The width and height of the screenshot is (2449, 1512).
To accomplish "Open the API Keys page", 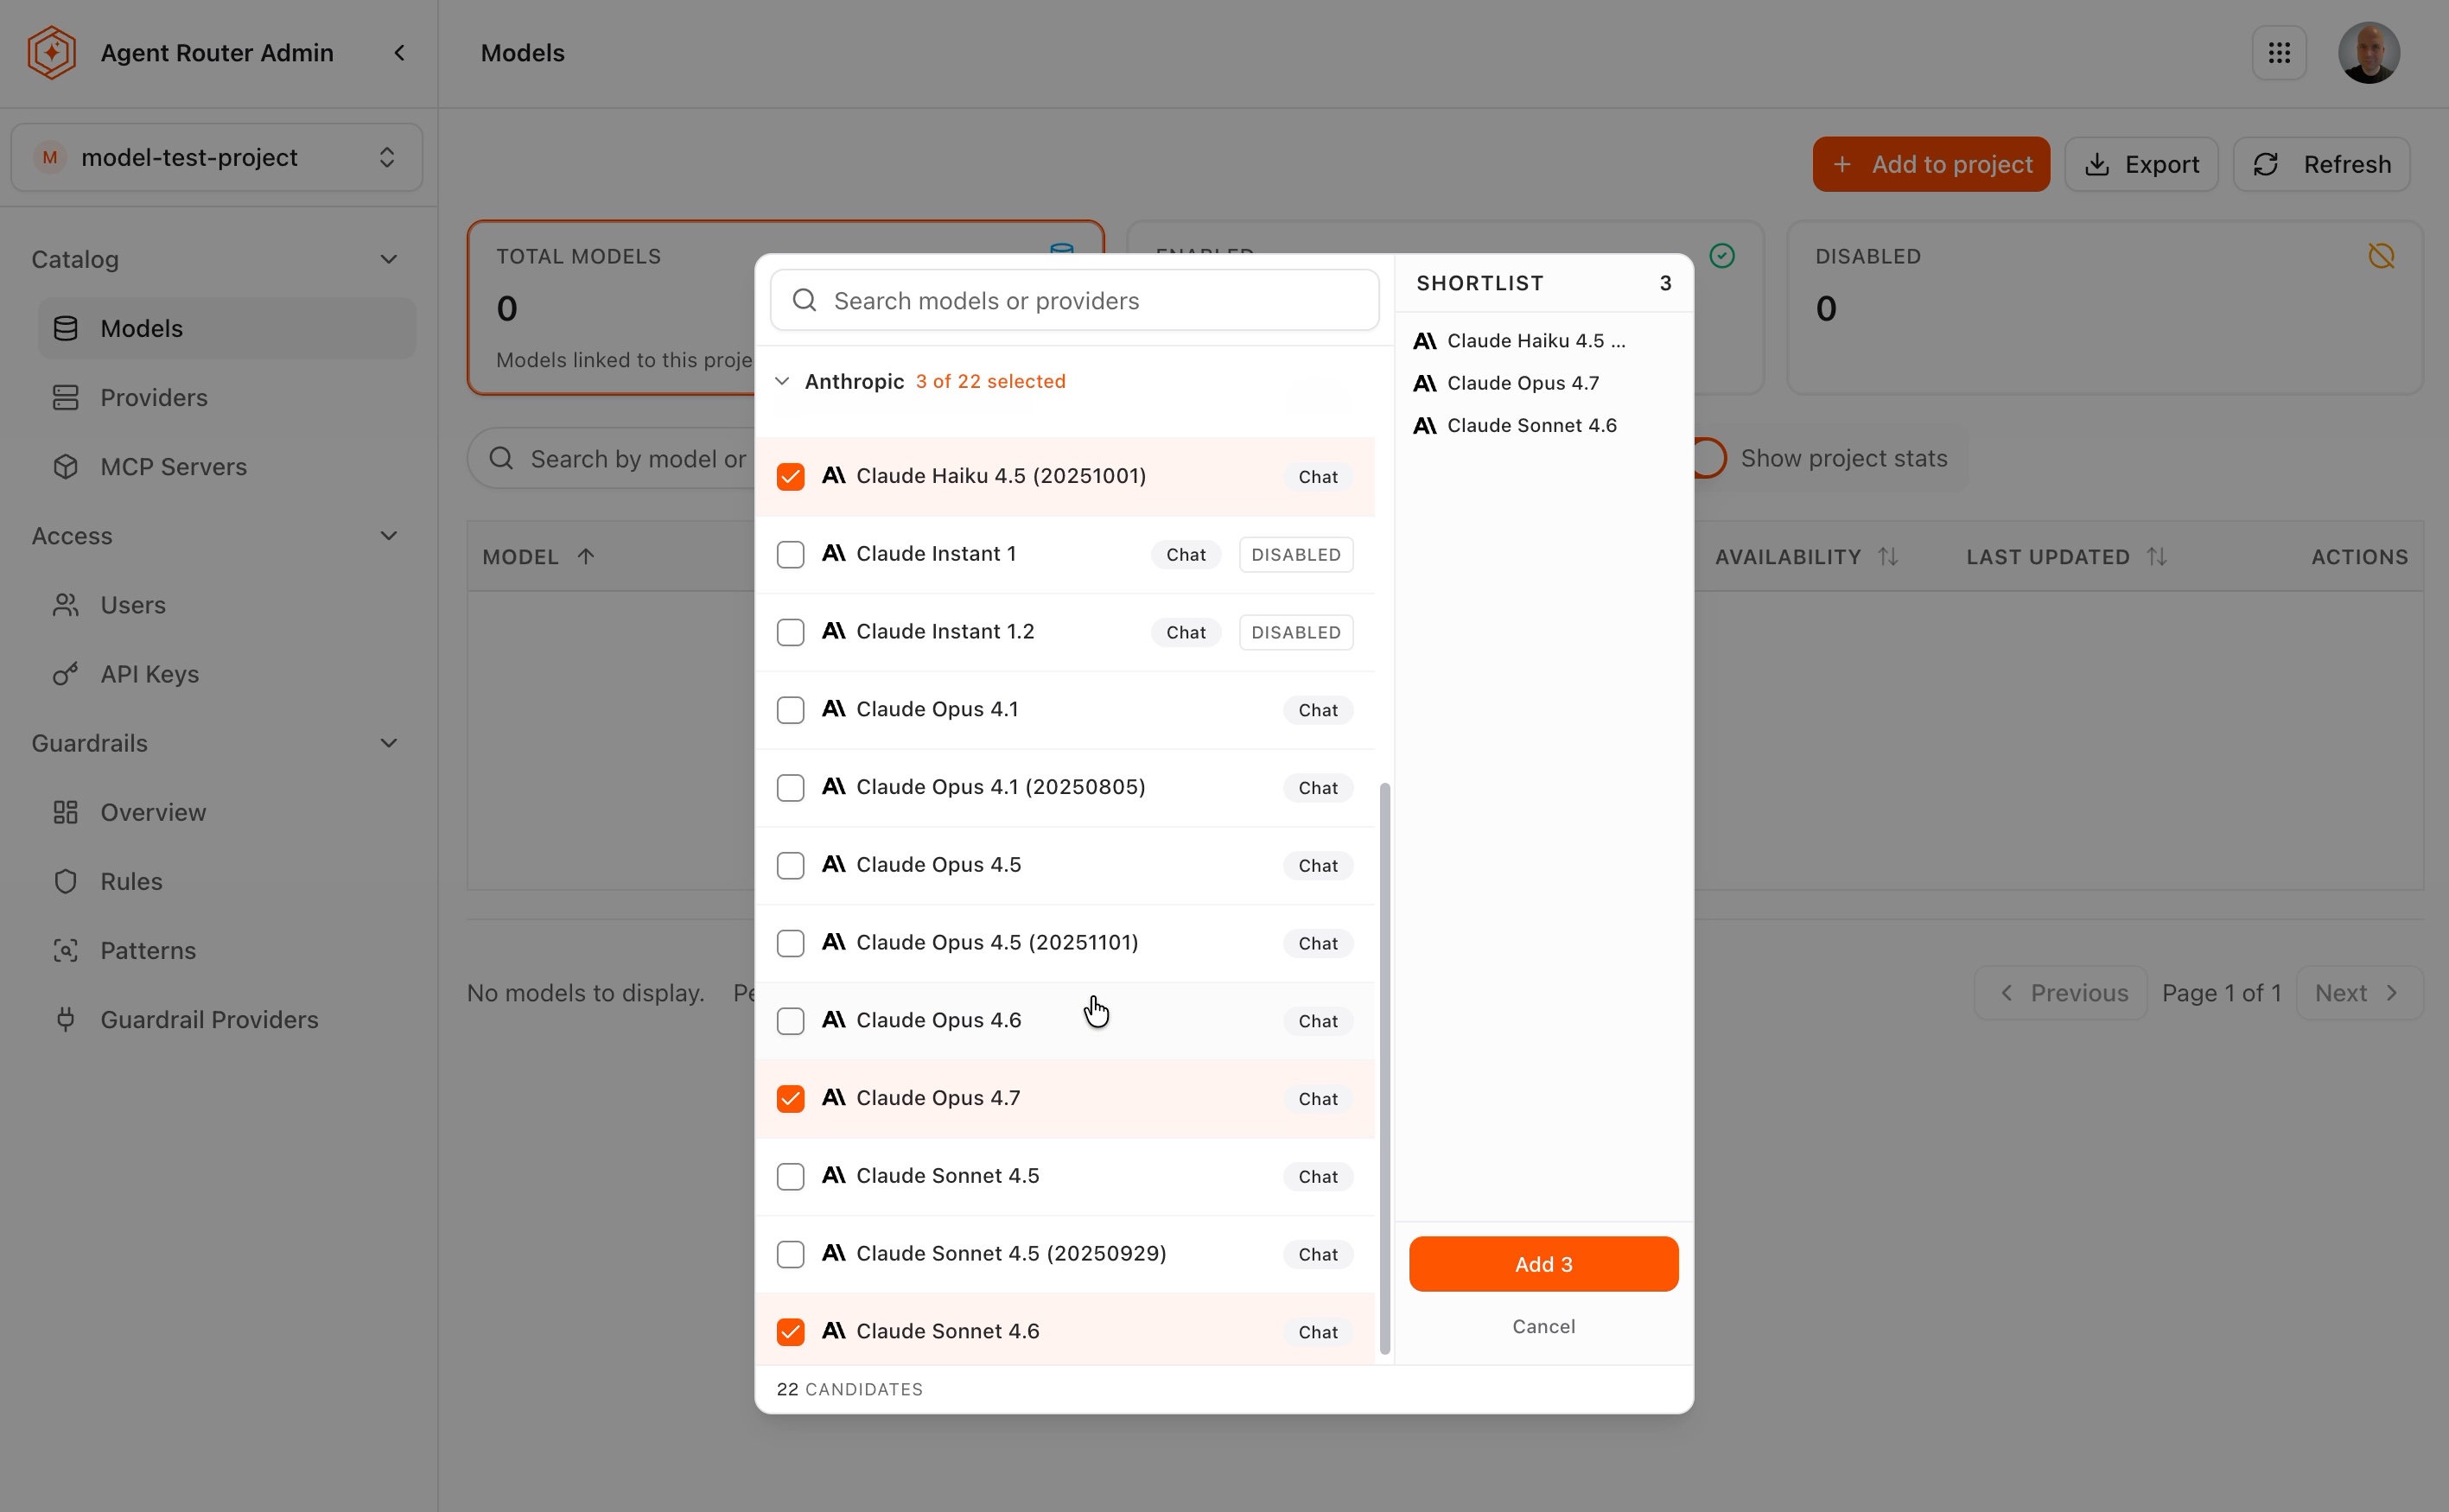I will pos(227,674).
